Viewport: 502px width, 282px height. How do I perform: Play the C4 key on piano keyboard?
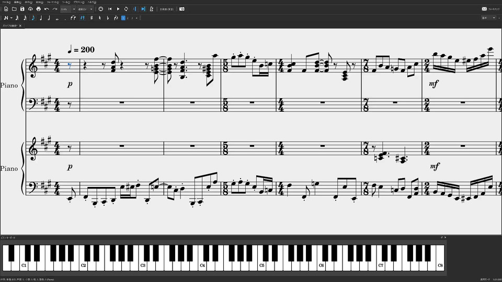[202, 265]
